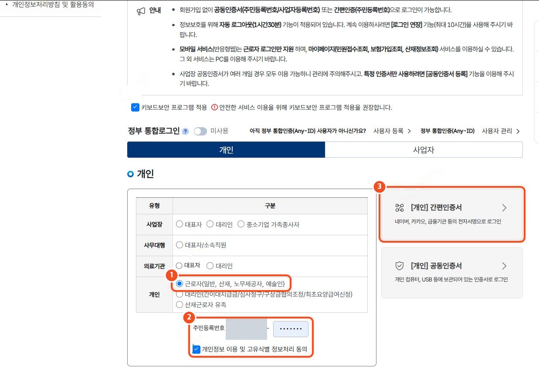539x379 pixels.
Task: Click the megaphone notice icon
Action: tap(141, 11)
